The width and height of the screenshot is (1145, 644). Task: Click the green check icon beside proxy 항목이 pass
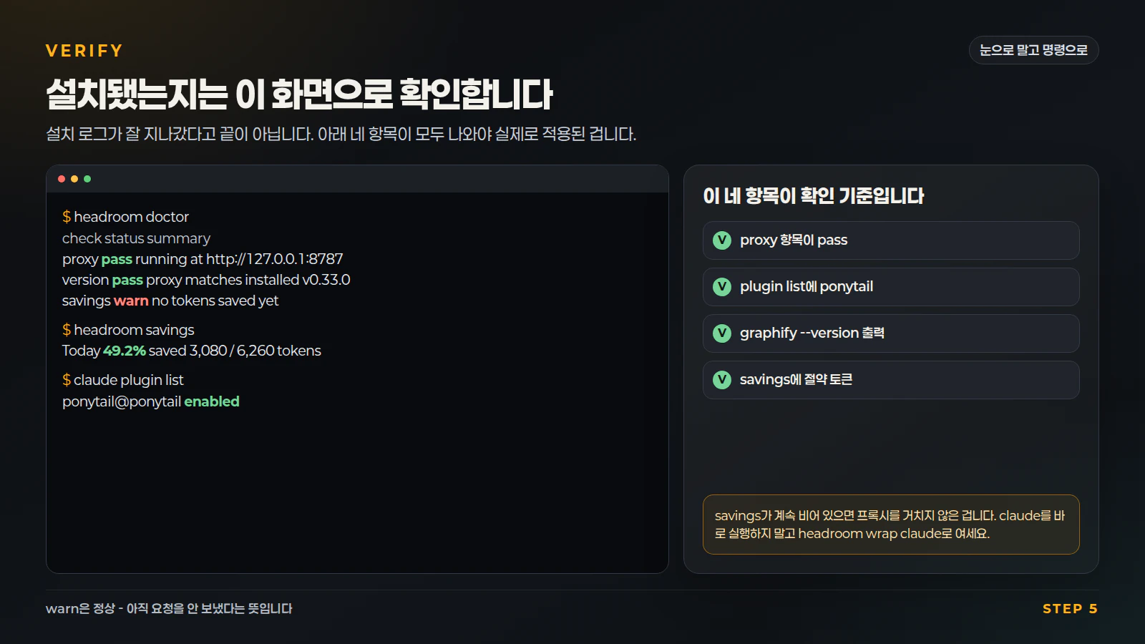722,240
